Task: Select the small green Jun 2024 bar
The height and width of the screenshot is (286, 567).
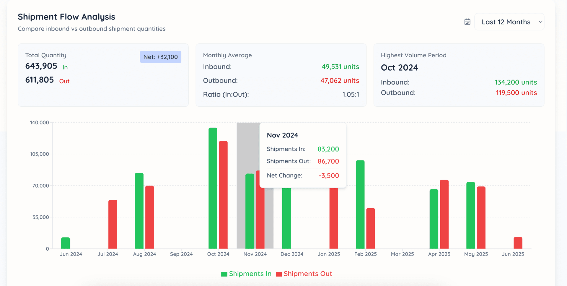Action: [65, 243]
